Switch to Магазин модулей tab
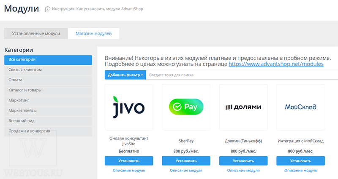Screen dimensions: 338x179 tap(93, 34)
